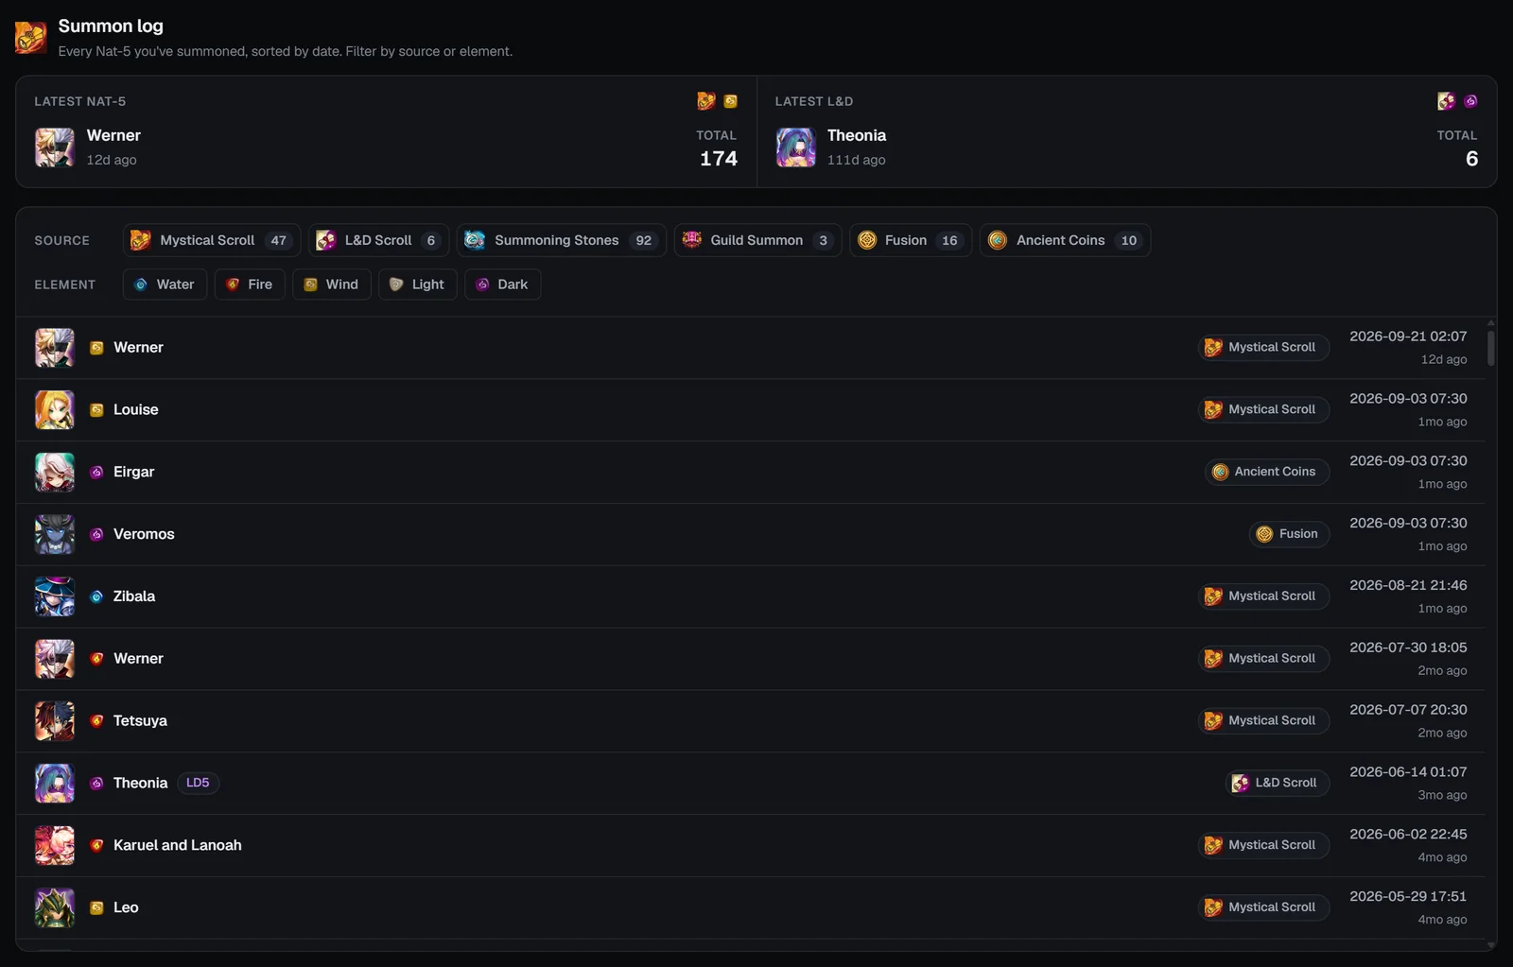Click the name 'Zibala' in list
This screenshot has width=1513, height=967.
(134, 596)
